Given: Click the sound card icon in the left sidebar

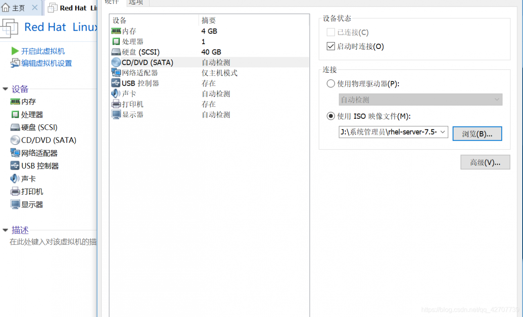Looking at the screenshot, I should (15, 179).
